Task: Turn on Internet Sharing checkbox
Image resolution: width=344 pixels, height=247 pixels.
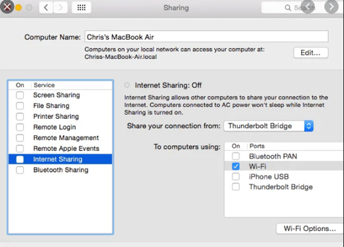Action: tap(20, 159)
